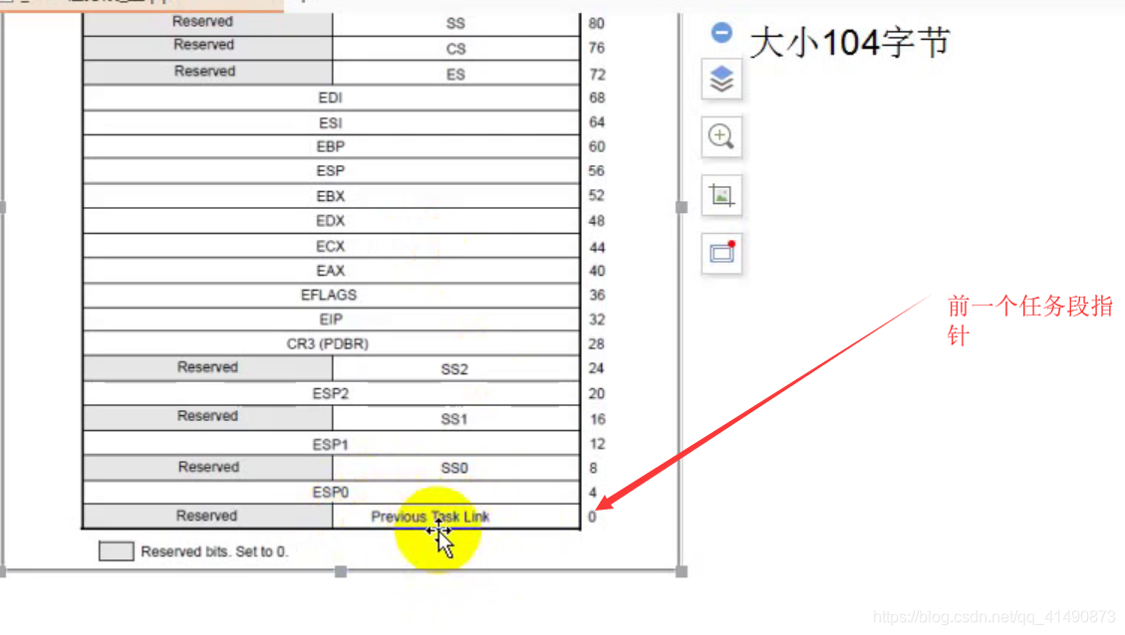Click the blue minus collapse icon
The image size is (1125, 635).
pyautogui.click(x=720, y=33)
